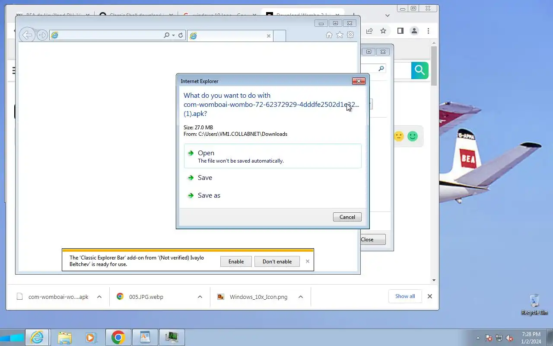Open the IE address bar search magnifier
The image size is (553, 346).
pyautogui.click(x=166, y=35)
